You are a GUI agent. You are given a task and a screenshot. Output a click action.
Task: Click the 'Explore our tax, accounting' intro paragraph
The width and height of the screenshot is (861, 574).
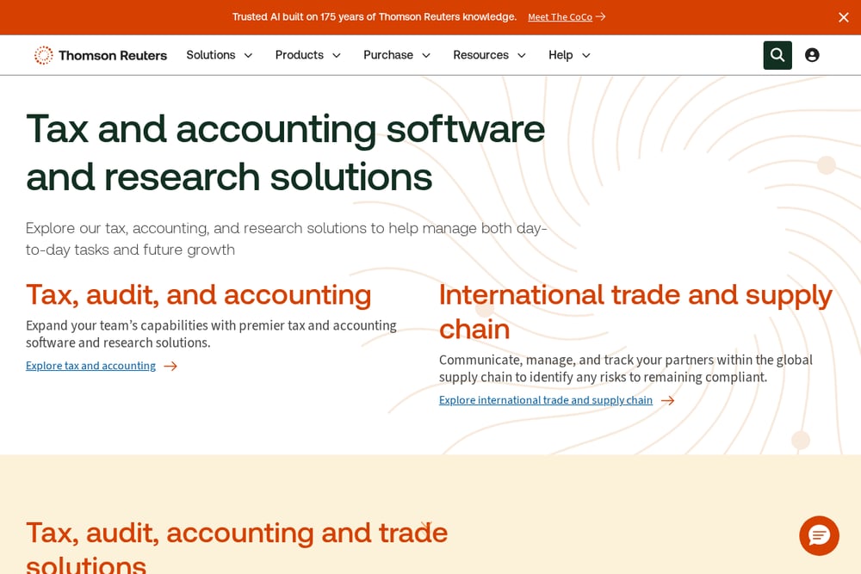tap(286, 238)
